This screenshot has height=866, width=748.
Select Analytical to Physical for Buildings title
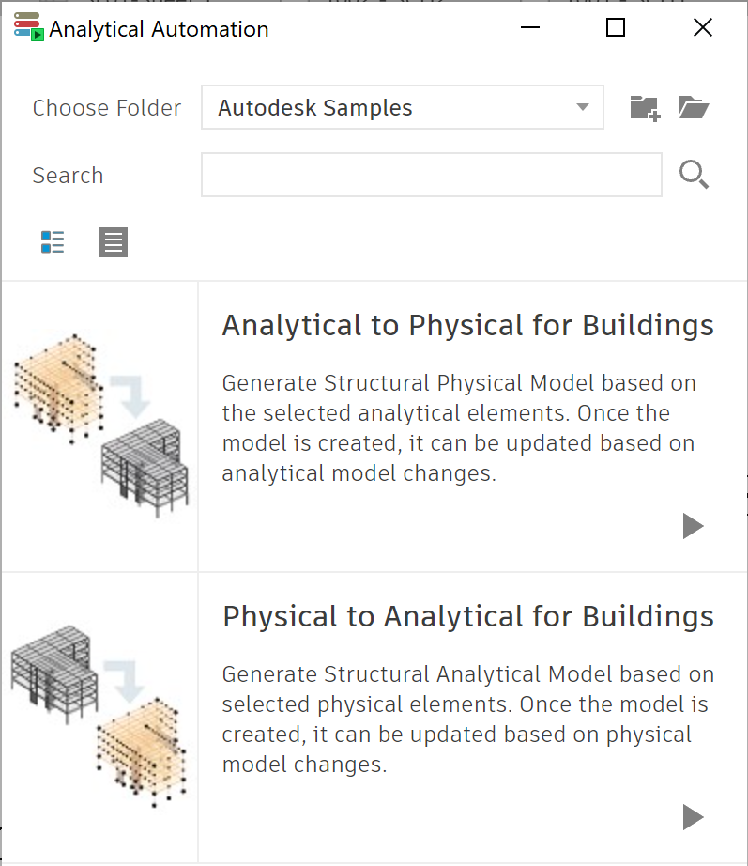(468, 325)
